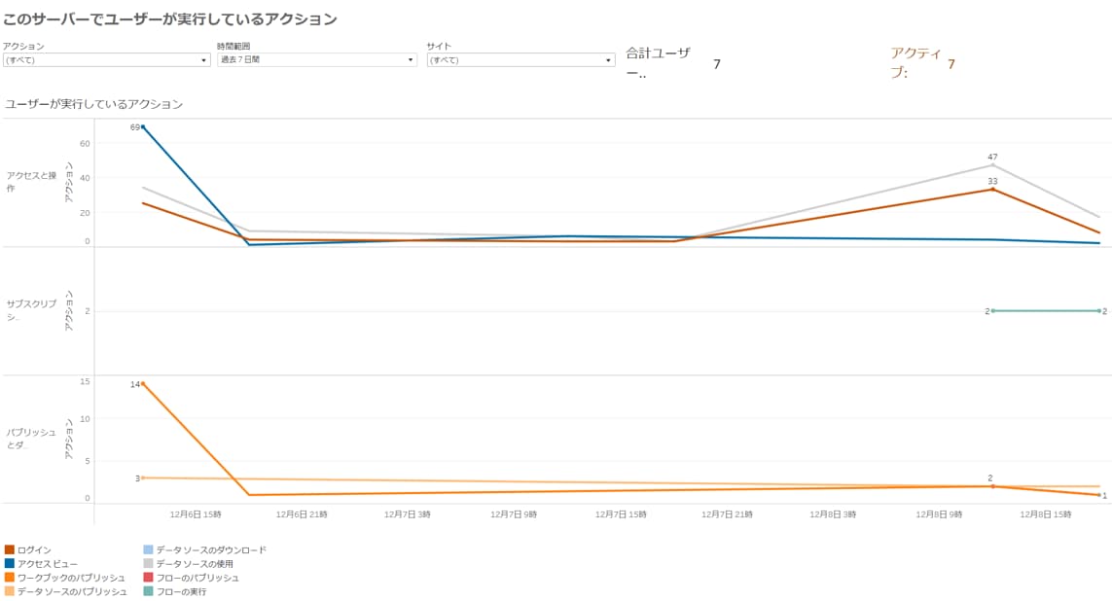This screenshot has height=601, width=1112.
Task: Click the フローの実行 legend entry
Action: [x=180, y=590]
